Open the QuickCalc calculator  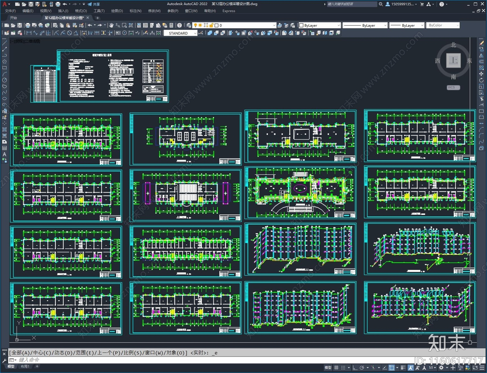click(x=171, y=25)
